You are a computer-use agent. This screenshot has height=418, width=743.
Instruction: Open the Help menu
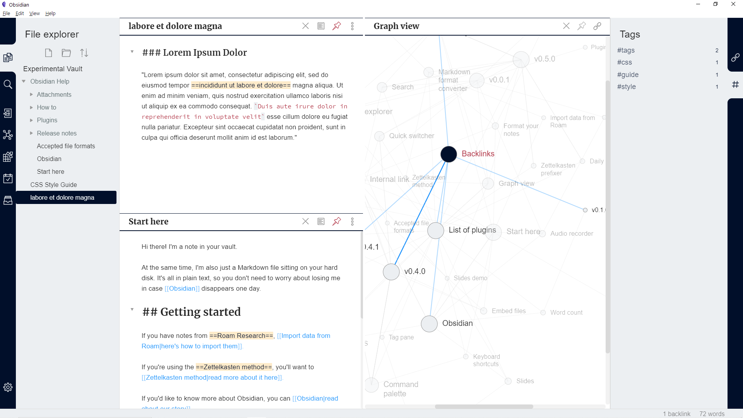pyautogui.click(x=50, y=13)
